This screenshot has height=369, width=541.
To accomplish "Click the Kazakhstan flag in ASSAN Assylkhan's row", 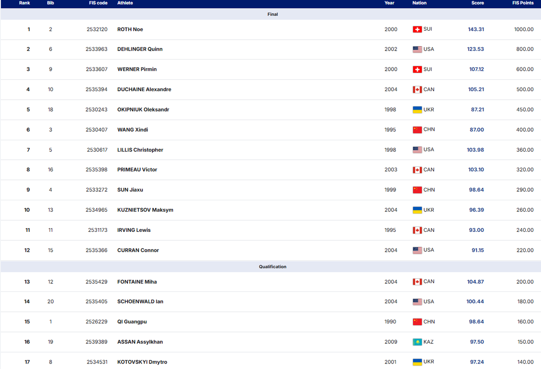I will [x=417, y=342].
